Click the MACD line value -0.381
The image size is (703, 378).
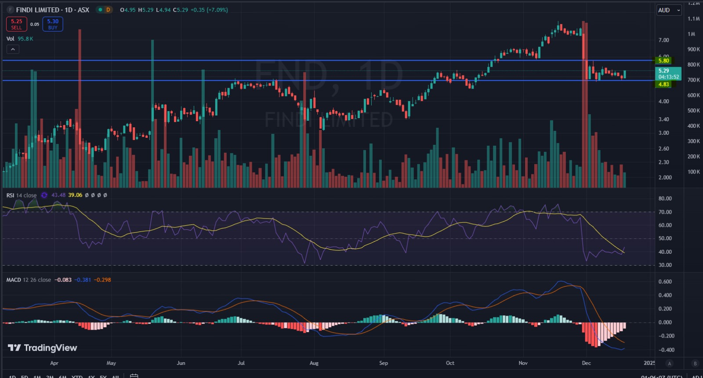pos(83,280)
